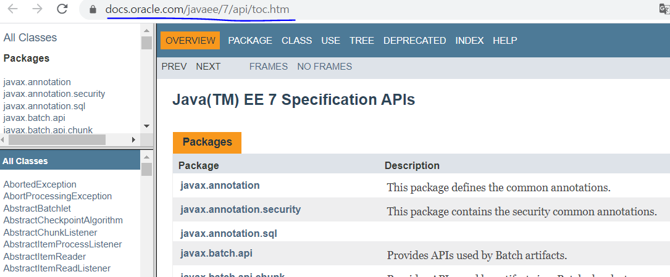The width and height of the screenshot is (670, 277).
Task: Open javax.annotation.sql in the Packages table
Action: 228,233
